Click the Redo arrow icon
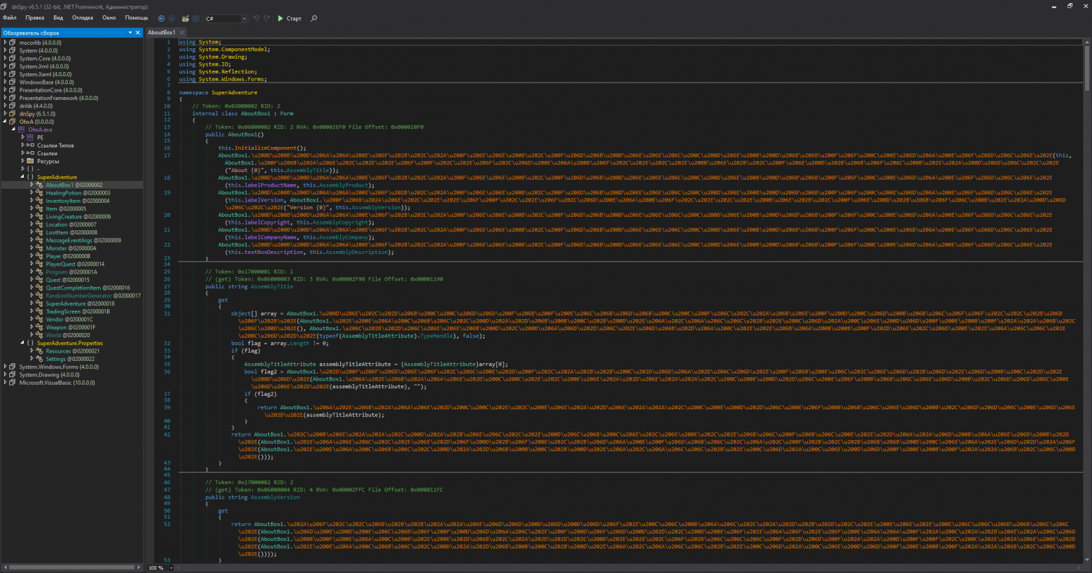1092x573 pixels. point(267,18)
